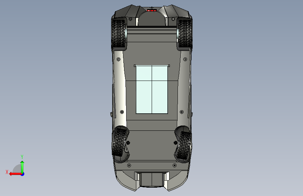
Task: Select the lower-left angled tire of the car
Action: [x=120, y=142]
